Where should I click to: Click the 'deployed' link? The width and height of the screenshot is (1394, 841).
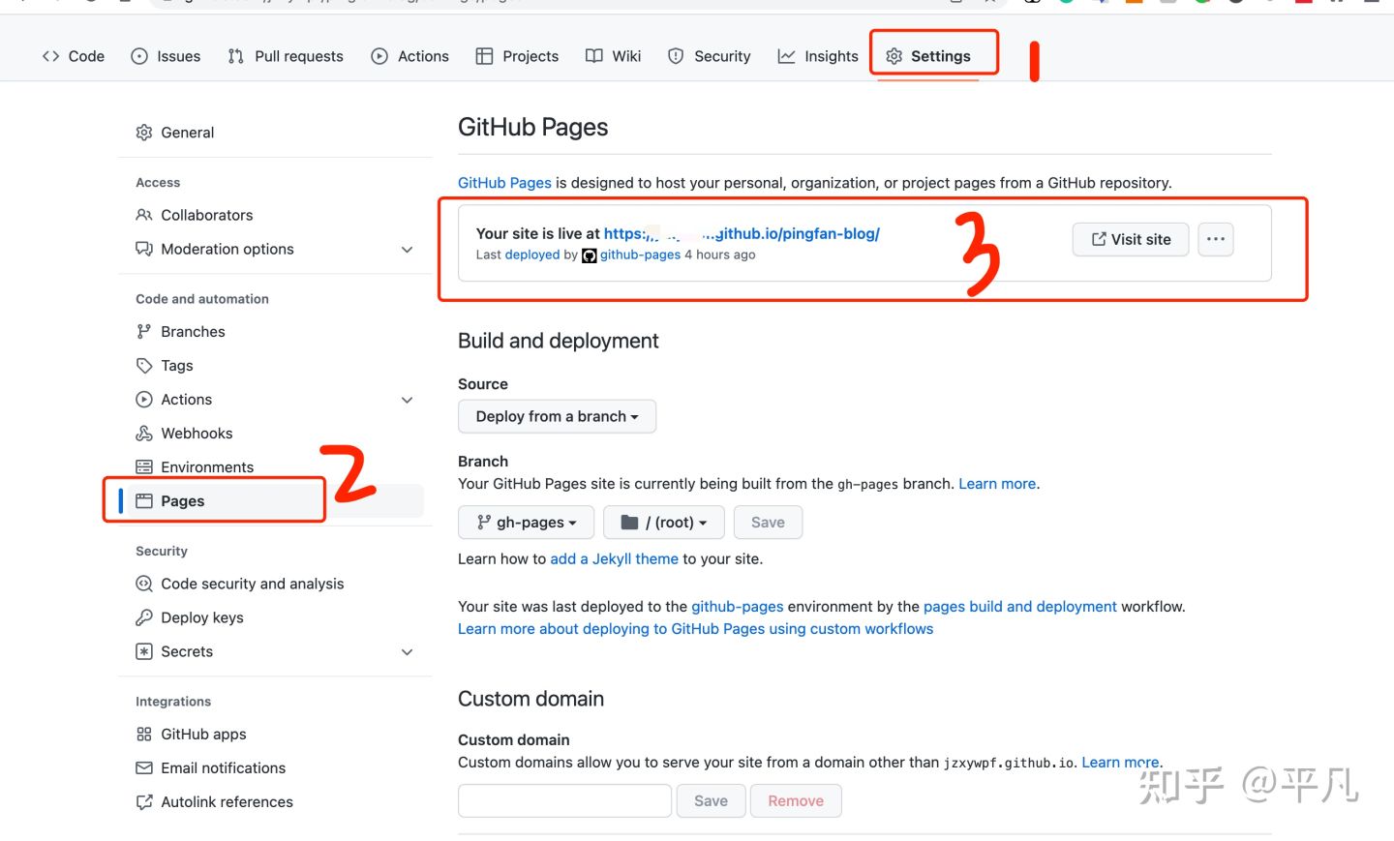point(532,255)
